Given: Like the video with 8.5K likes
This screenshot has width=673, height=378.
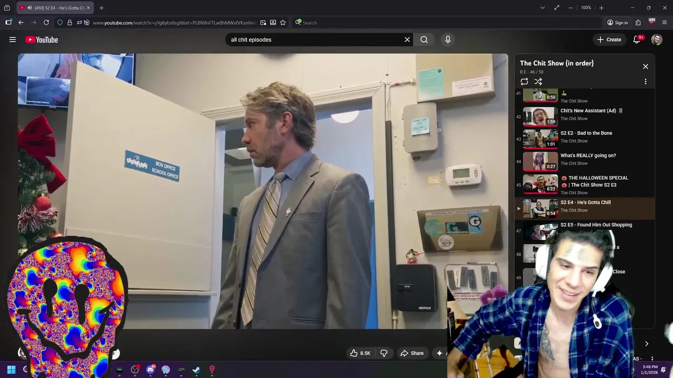Looking at the screenshot, I should tap(360, 353).
